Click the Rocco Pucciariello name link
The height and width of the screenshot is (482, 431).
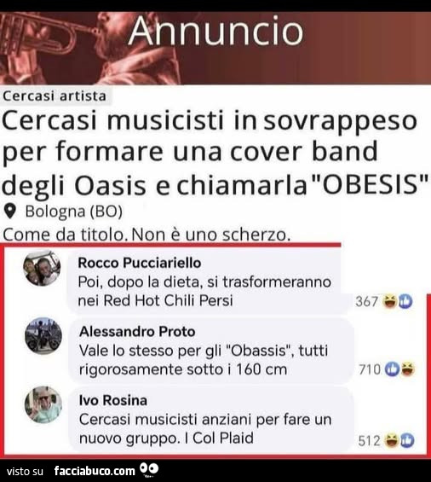[x=140, y=263]
